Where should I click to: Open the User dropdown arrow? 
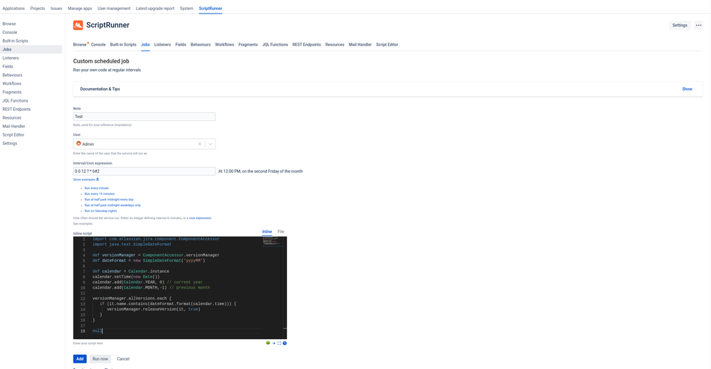(211, 144)
